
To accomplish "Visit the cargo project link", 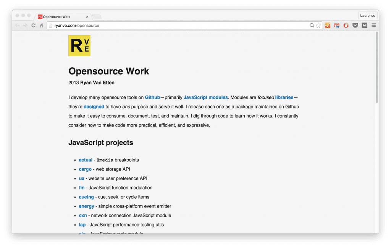I will [x=85, y=169].
